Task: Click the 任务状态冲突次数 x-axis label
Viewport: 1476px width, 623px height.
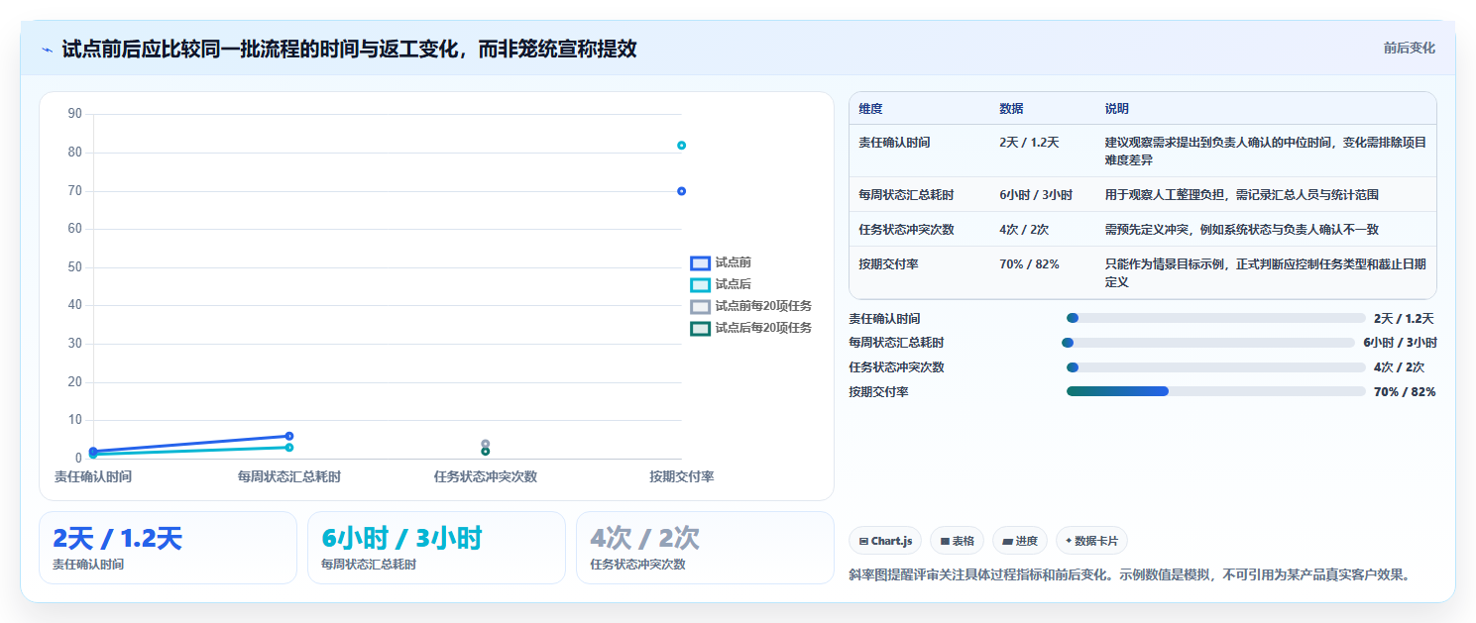Action: point(486,476)
